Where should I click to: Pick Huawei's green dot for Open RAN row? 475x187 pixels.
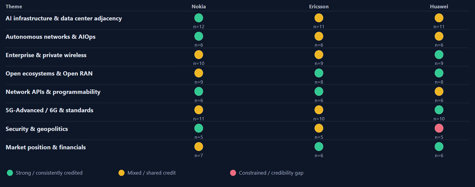tap(439, 73)
